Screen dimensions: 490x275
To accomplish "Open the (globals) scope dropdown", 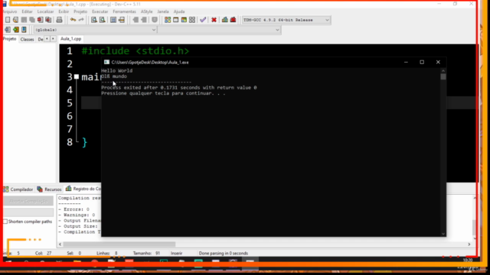I will click(153, 30).
